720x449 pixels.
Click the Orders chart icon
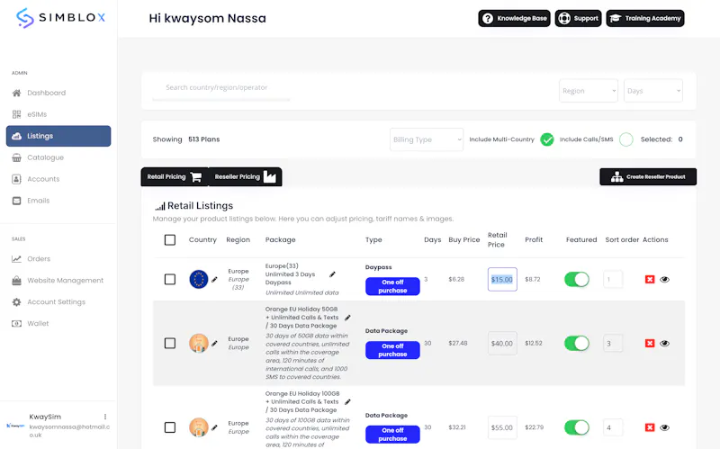16,259
